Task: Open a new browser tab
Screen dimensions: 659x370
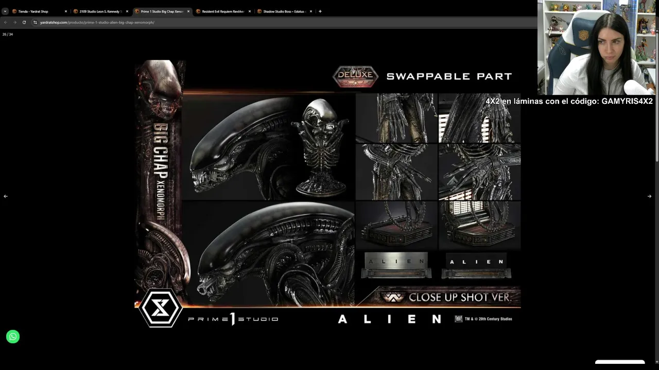Action: (320, 11)
